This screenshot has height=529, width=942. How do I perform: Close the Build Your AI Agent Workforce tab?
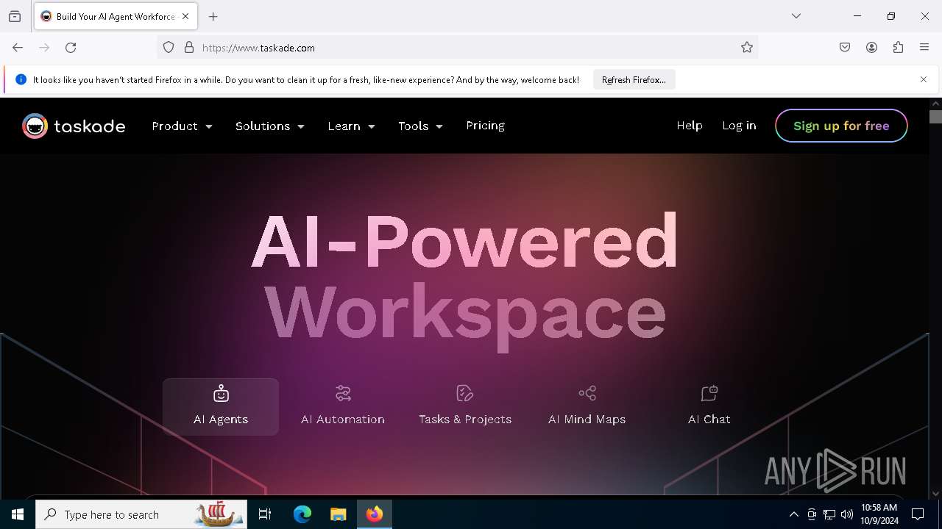coord(185,16)
